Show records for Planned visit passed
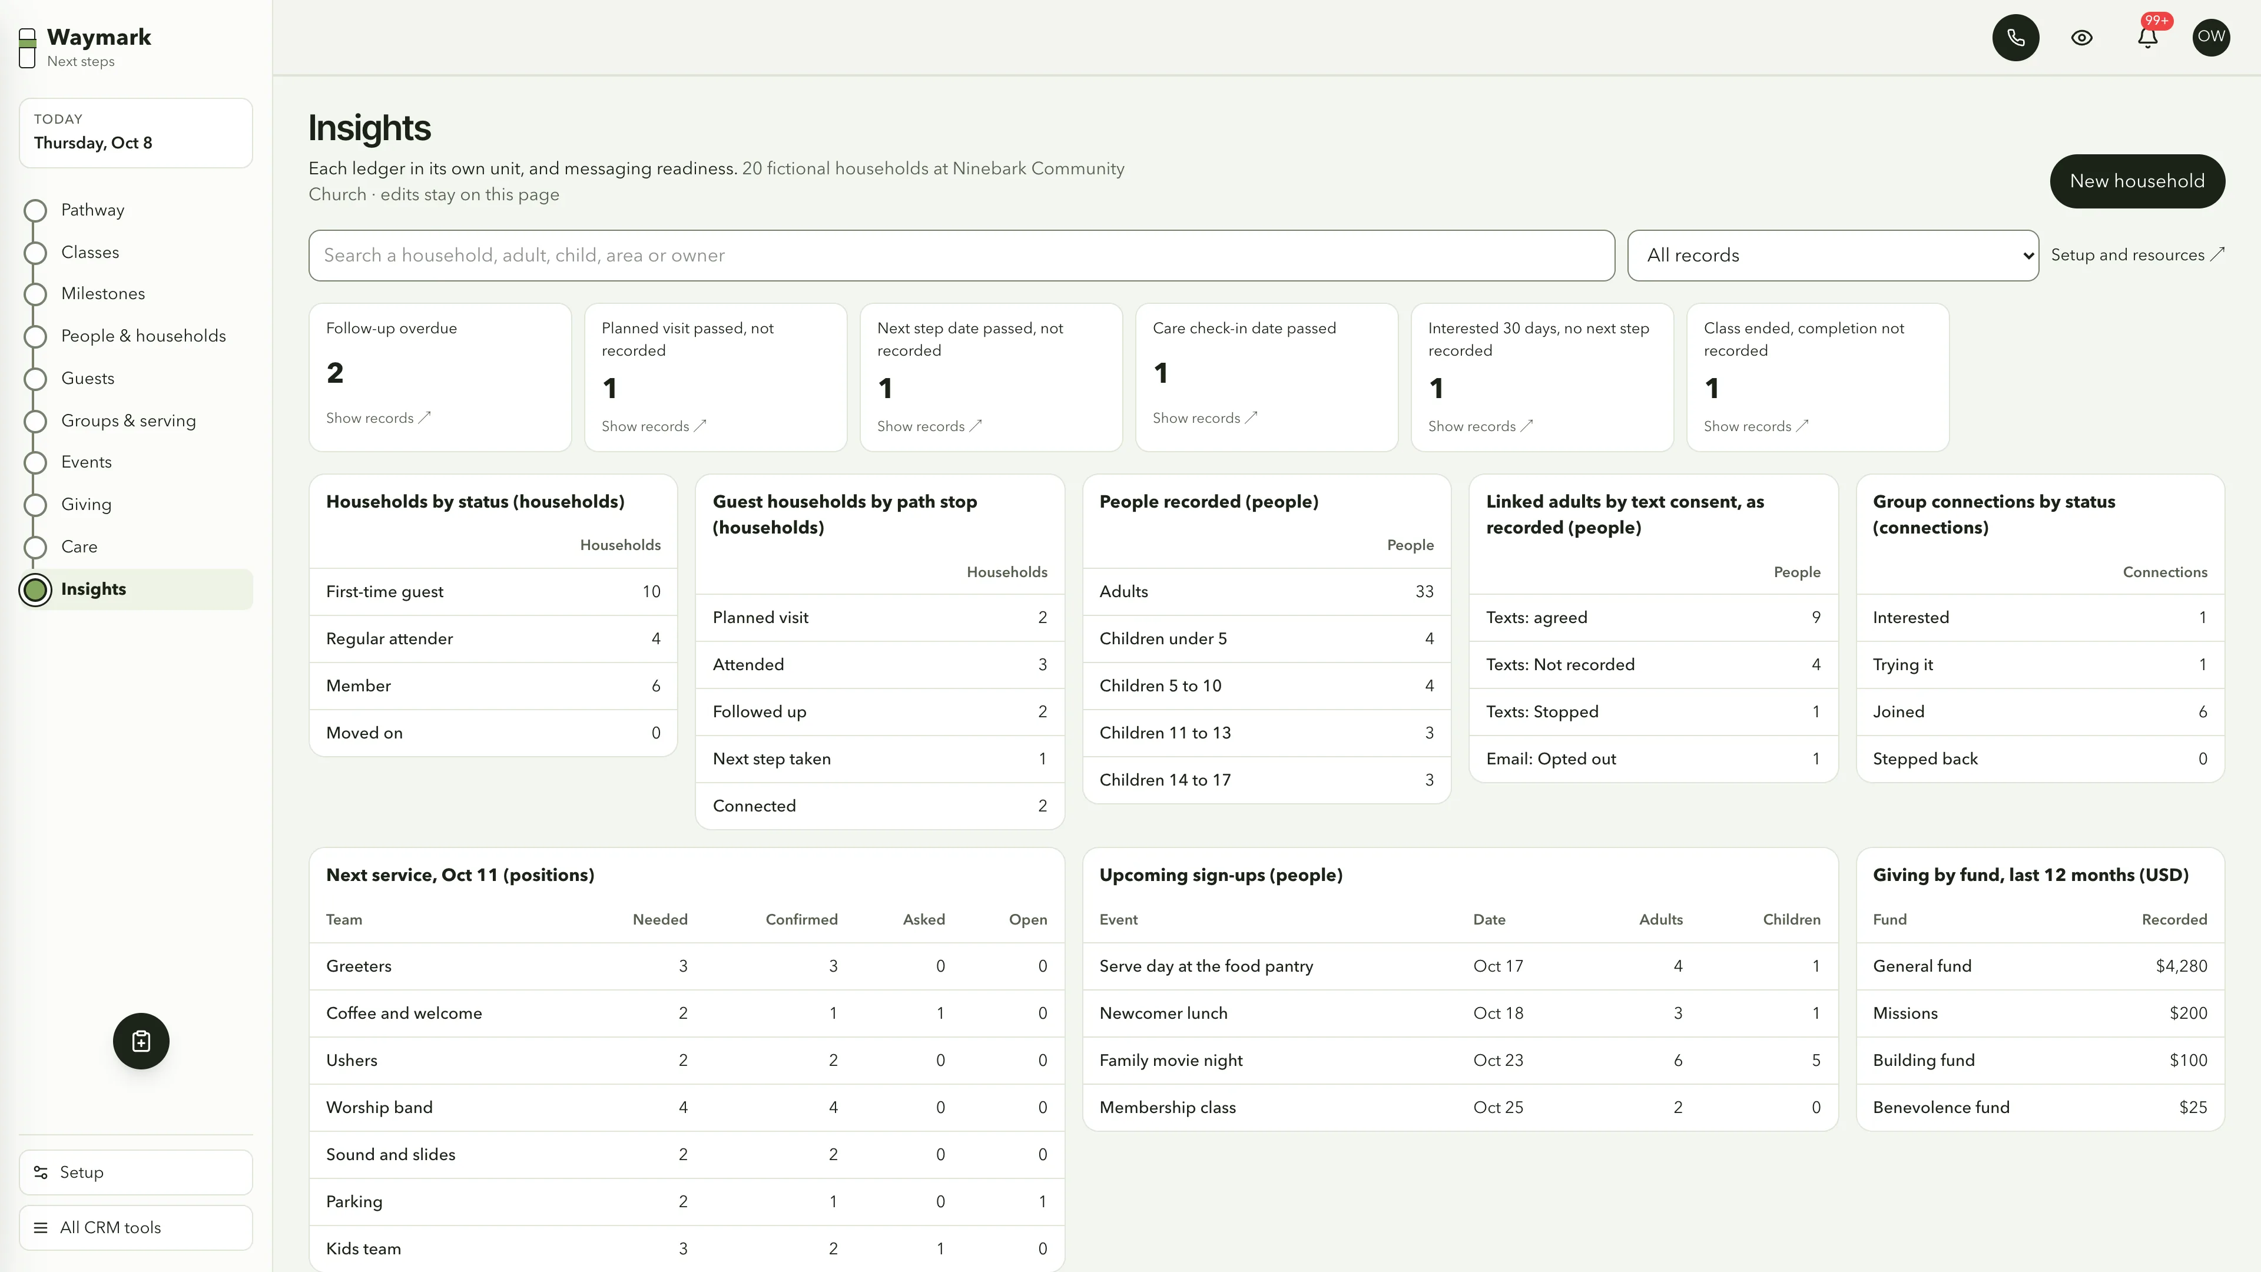 [654, 426]
